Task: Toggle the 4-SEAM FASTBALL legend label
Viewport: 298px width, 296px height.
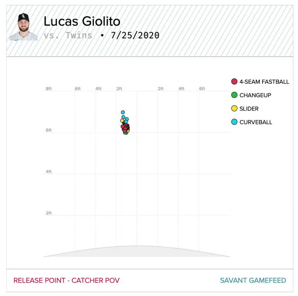Action: pyautogui.click(x=264, y=82)
